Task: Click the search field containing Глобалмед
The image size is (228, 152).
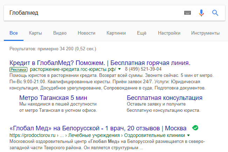Action: (91, 13)
